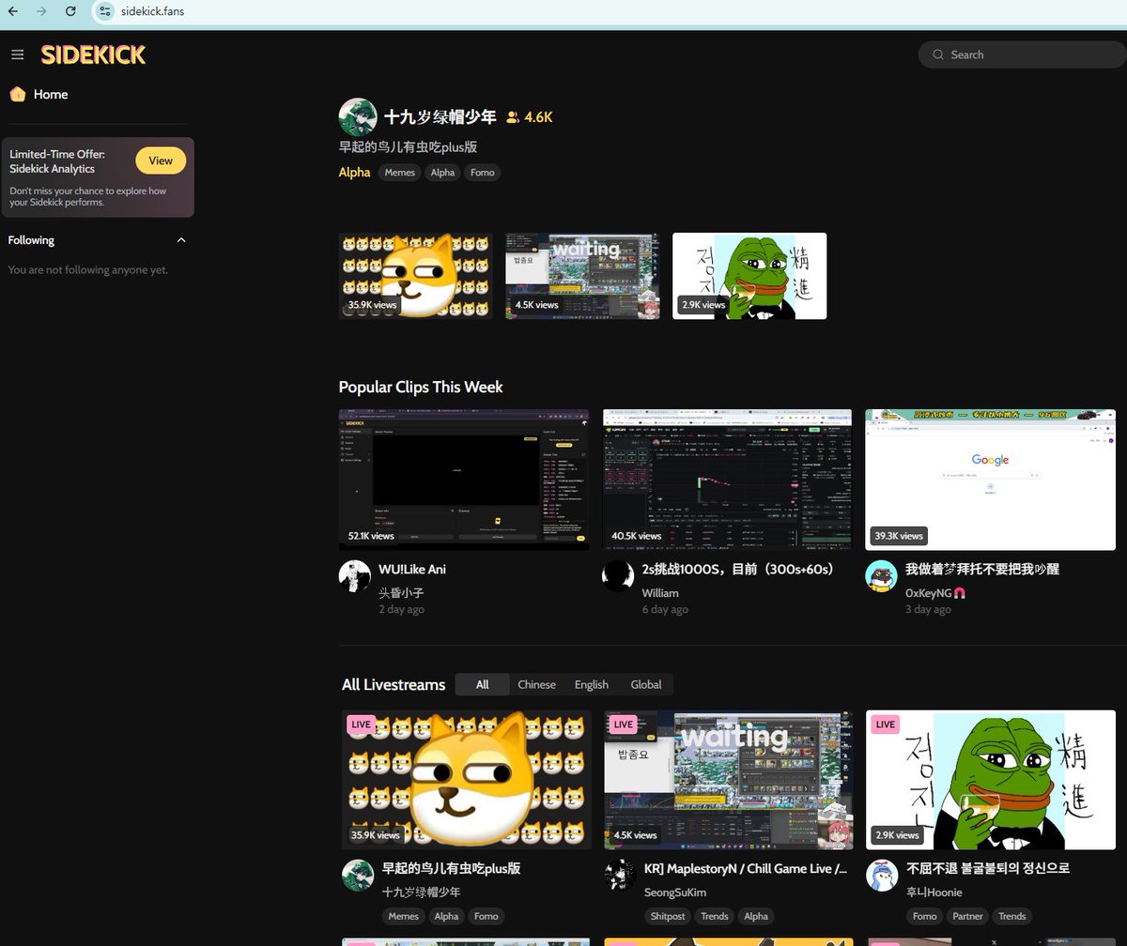Open 2s挑战1000S clip title

738,569
